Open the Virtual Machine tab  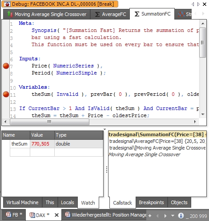pos(23,202)
